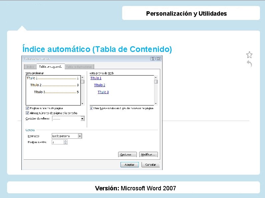This screenshot has height=198, width=265.
Task: Click the Cancelar button
Action: pos(151,165)
